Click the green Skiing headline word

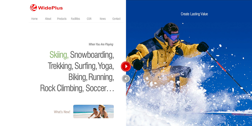pos(59,55)
